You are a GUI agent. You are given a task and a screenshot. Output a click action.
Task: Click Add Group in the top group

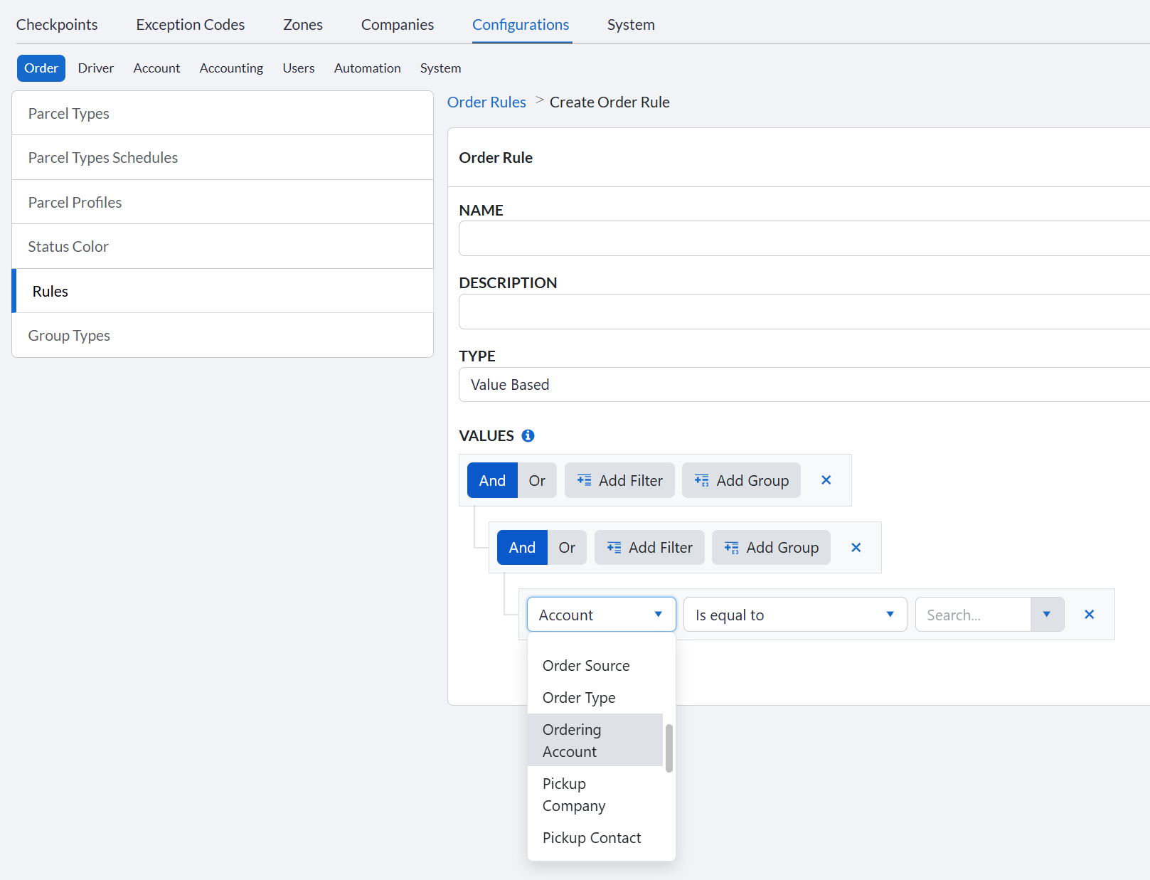[x=741, y=480]
